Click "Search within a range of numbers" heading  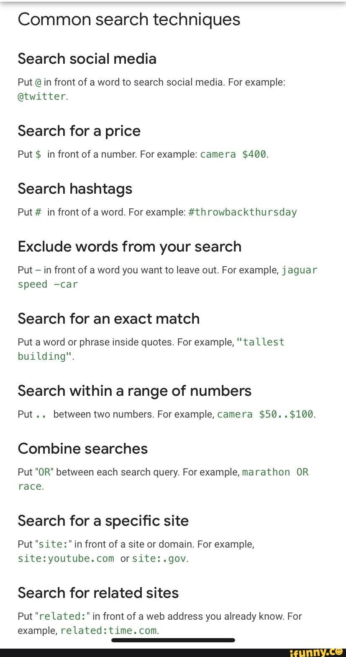135,391
